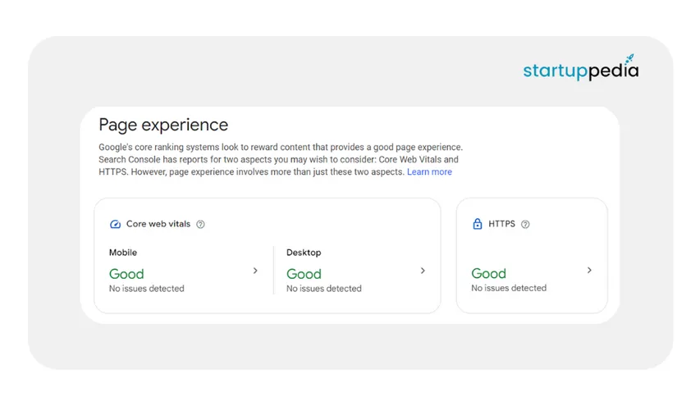Click the Good status under Mobile
The height and width of the screenshot is (397, 700).
coord(126,274)
